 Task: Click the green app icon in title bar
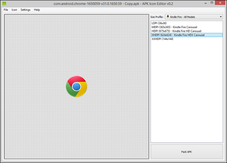pyautogui.click(x=4, y=3)
